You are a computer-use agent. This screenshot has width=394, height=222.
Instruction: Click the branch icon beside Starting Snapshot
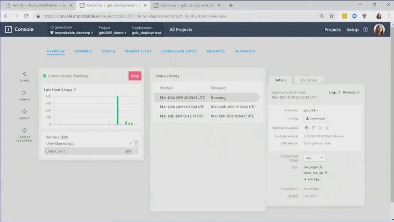[x=313, y=128]
